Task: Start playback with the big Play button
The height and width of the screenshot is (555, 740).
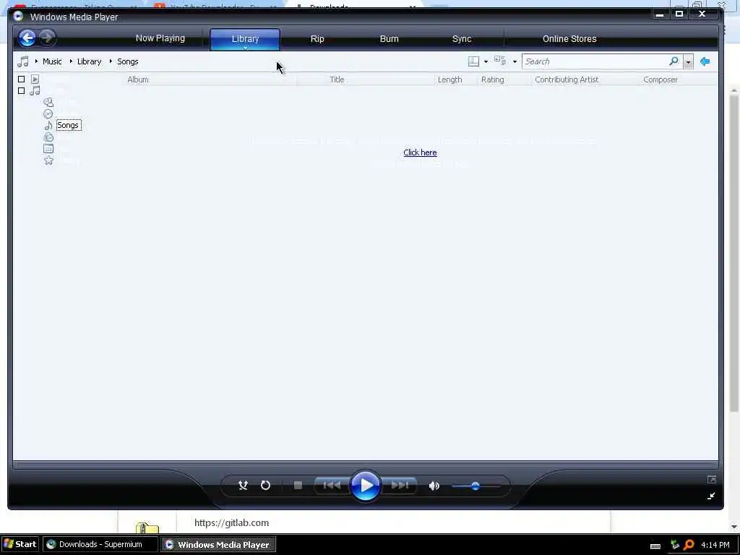Action: click(x=365, y=485)
